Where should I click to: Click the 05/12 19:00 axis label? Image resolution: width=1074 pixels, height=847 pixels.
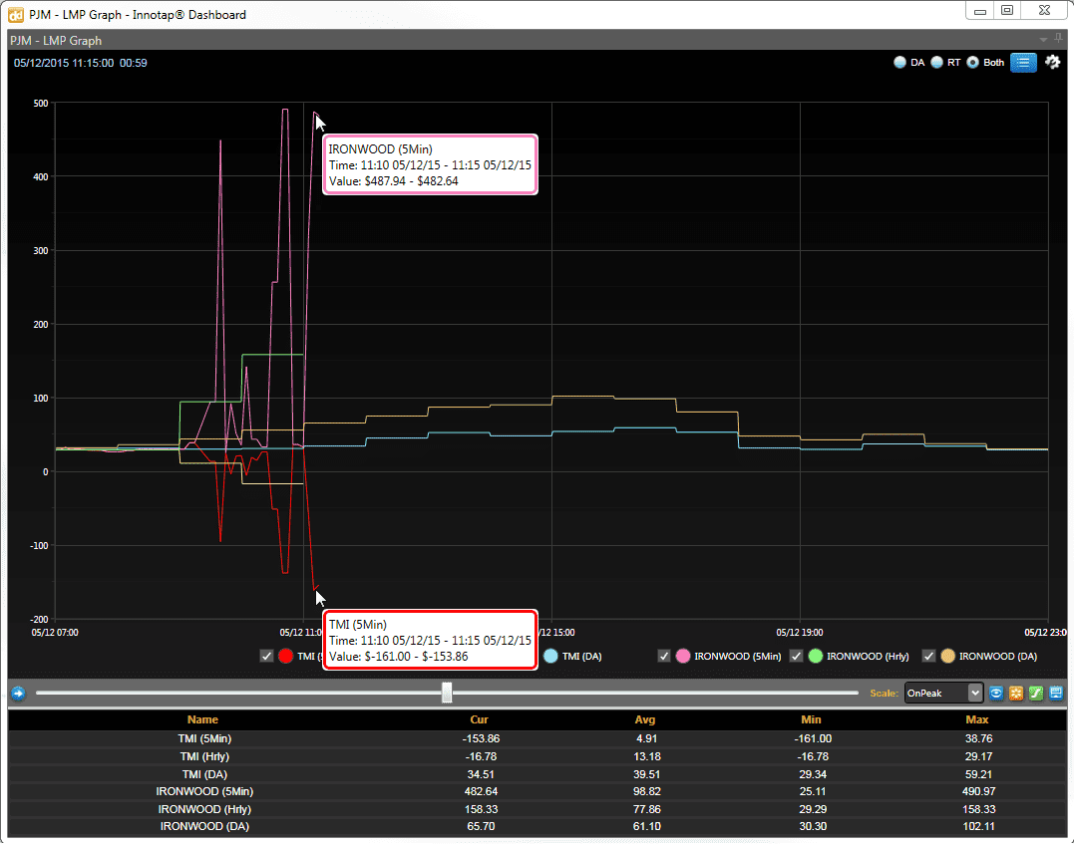pos(800,632)
